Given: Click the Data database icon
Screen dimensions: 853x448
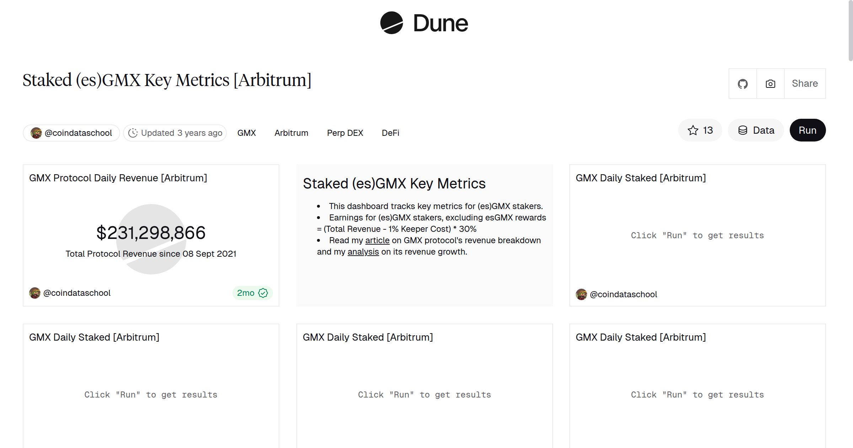Looking at the screenshot, I should pos(744,130).
